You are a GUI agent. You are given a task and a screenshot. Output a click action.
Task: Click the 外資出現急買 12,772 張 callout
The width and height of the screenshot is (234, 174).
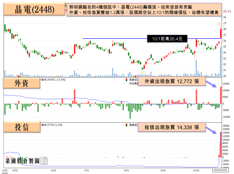point(172,82)
